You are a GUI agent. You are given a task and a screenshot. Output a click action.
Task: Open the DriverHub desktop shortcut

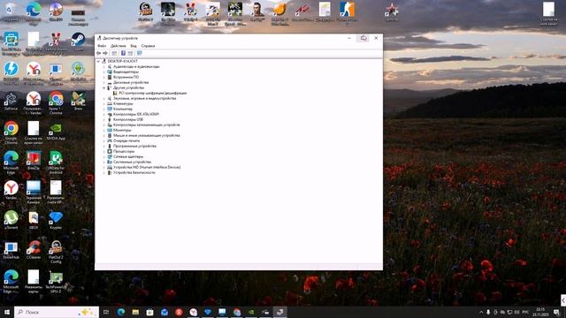pos(11,250)
